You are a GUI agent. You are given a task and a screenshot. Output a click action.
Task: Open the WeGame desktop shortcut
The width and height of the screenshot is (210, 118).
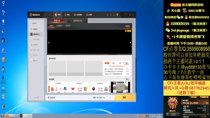point(3,41)
